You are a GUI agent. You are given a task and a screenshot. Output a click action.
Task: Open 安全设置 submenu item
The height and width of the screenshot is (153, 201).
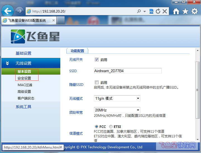24,78
